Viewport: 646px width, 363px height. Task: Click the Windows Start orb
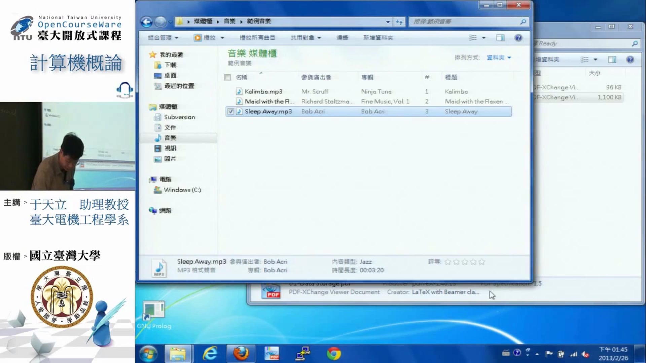tap(148, 354)
